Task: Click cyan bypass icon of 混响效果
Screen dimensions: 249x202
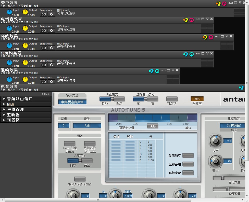Action: point(151,71)
